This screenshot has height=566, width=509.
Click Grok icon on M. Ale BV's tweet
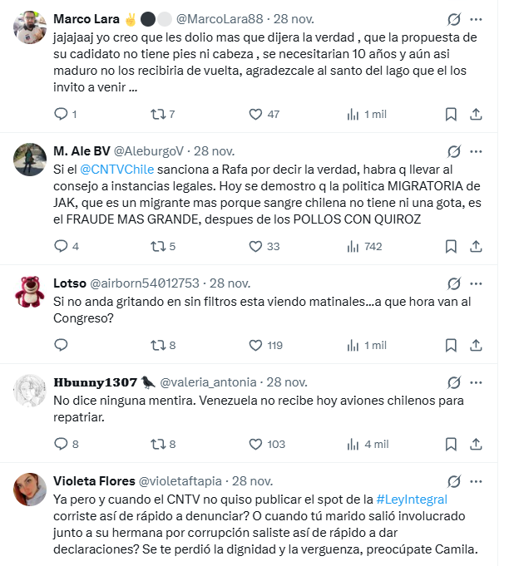[454, 151]
